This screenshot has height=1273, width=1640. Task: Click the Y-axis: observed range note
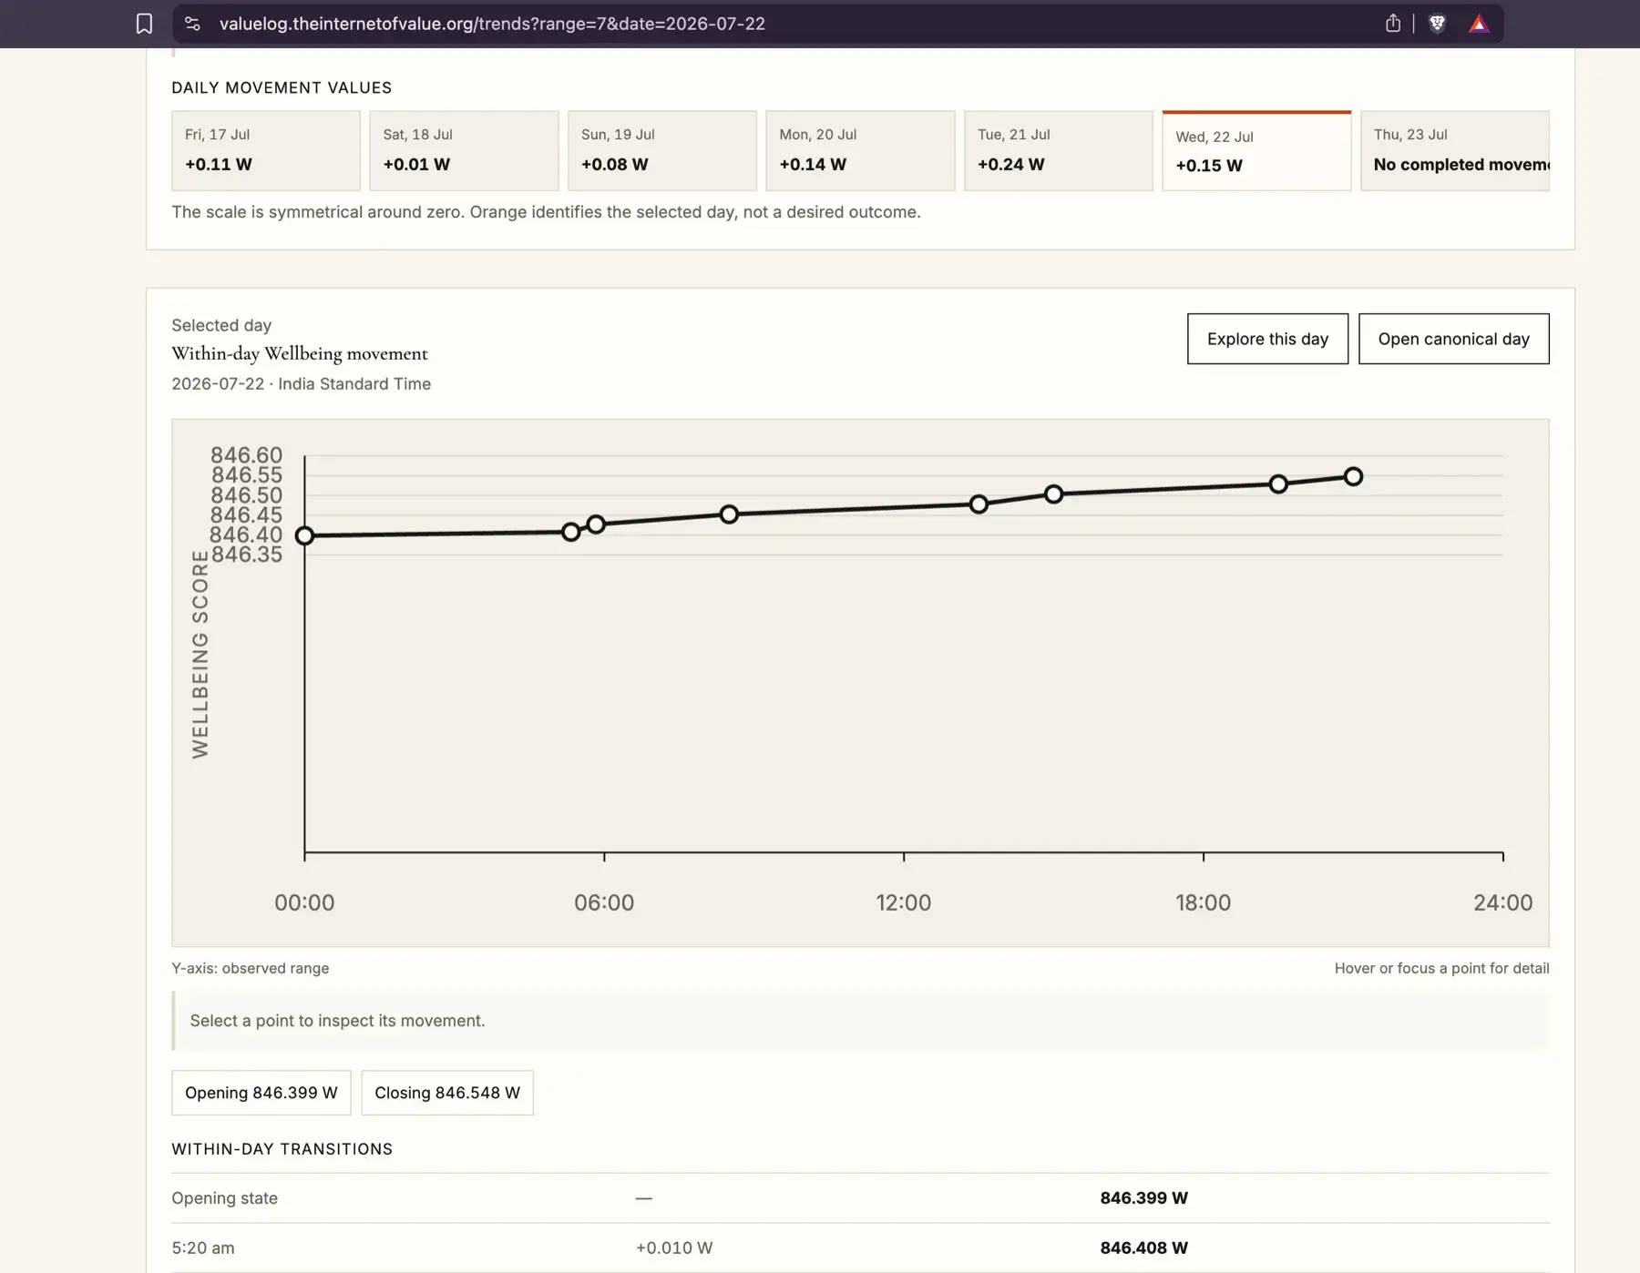click(251, 968)
